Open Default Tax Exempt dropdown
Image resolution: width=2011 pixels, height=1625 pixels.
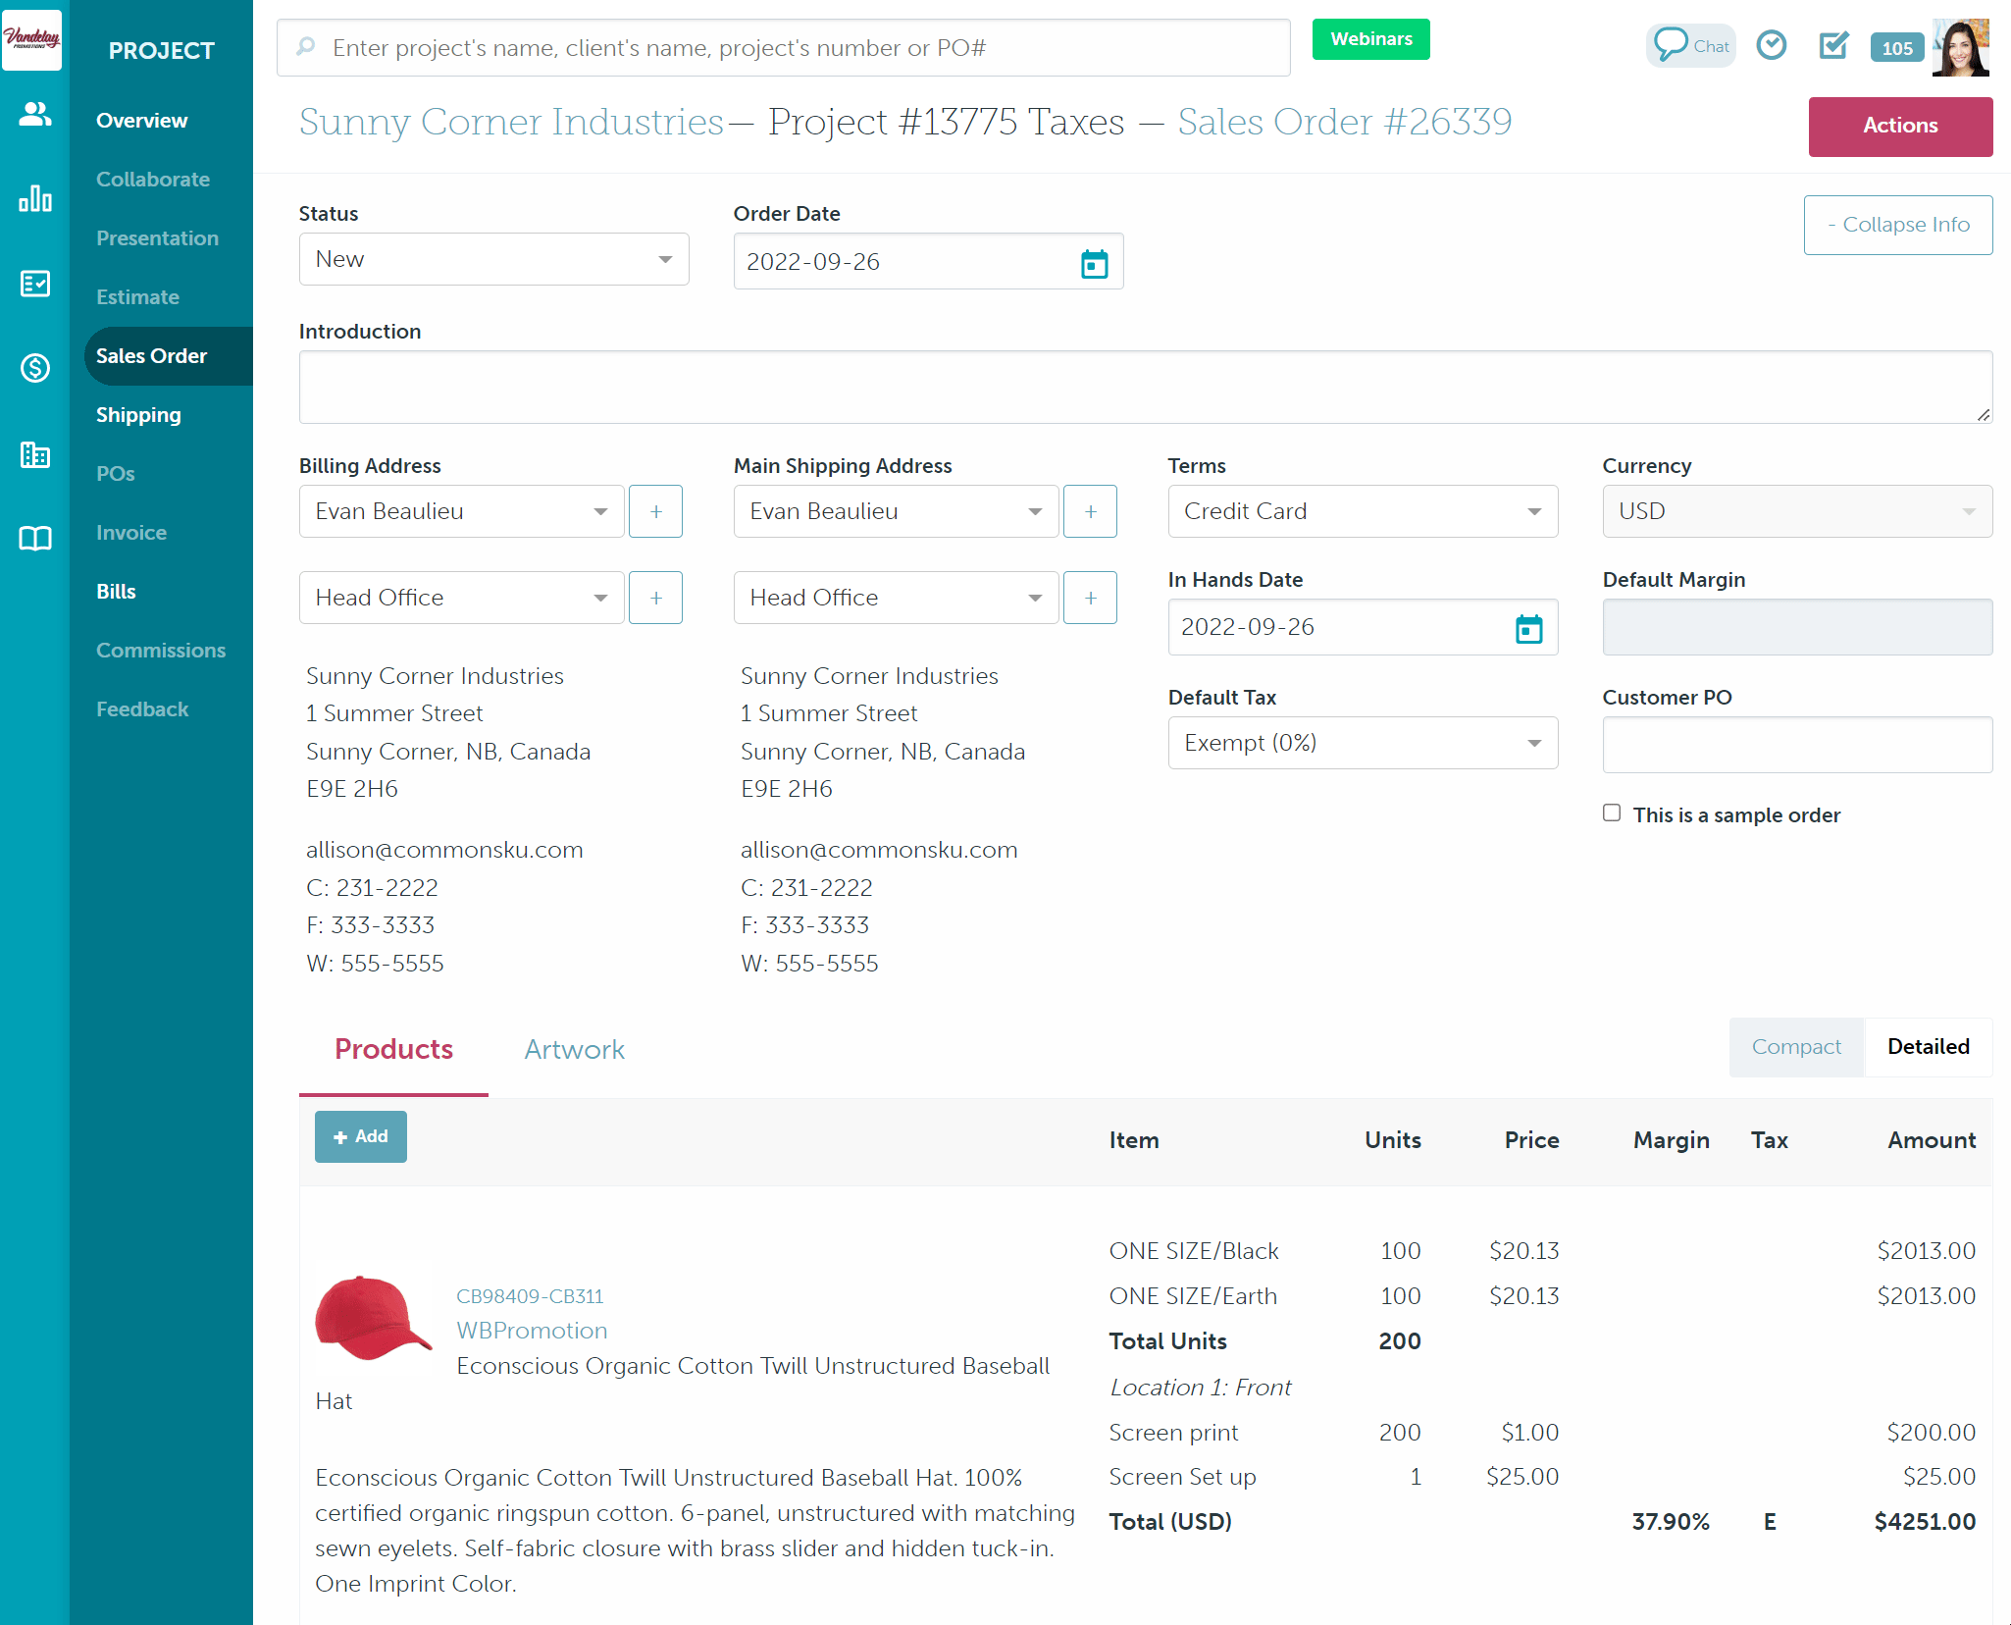pos(1362,743)
